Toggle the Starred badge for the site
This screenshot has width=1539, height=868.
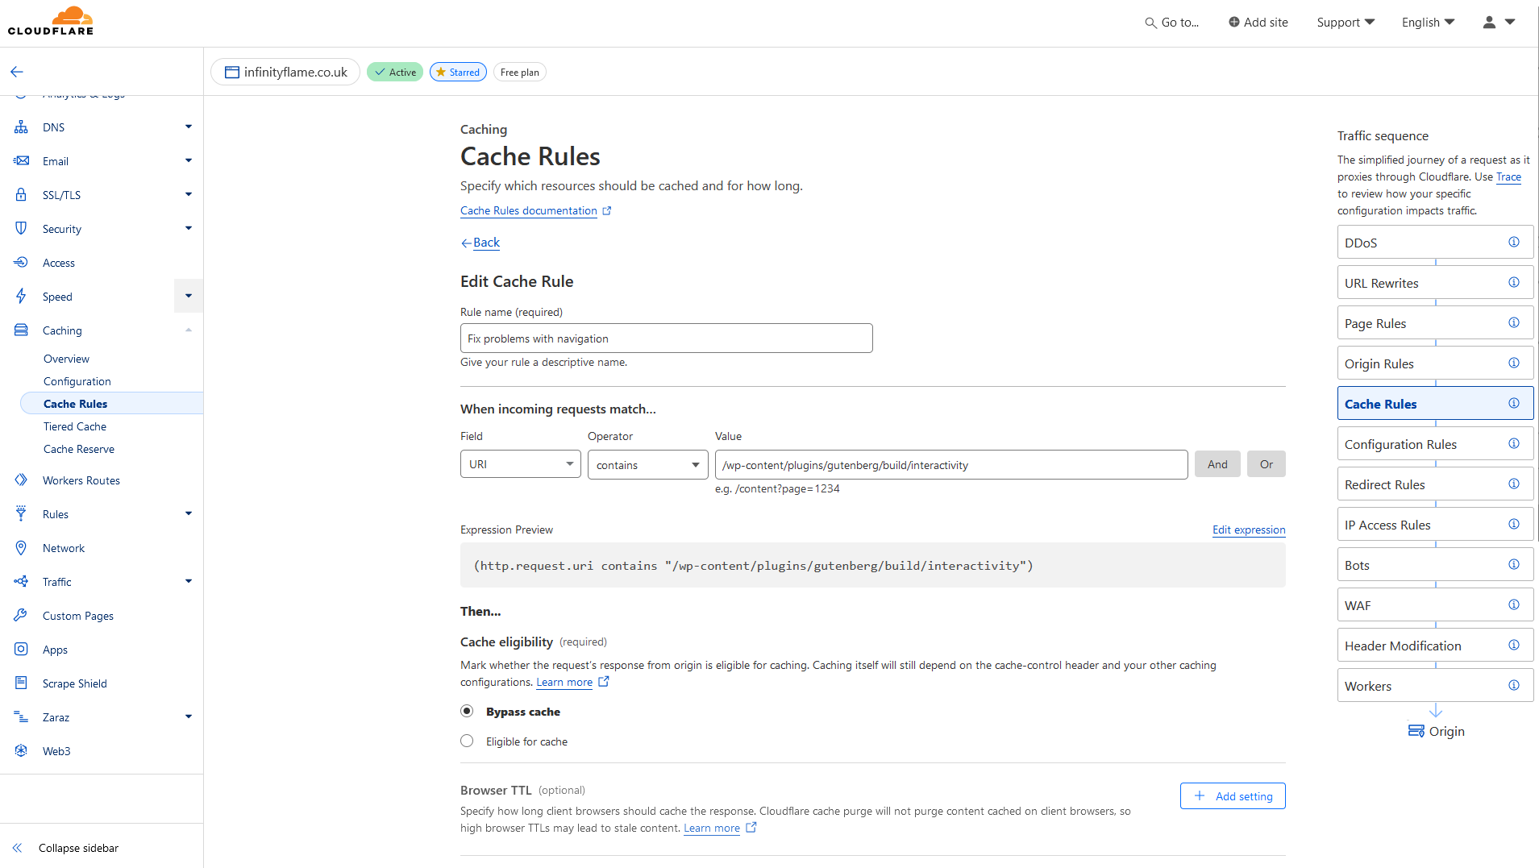click(x=458, y=73)
